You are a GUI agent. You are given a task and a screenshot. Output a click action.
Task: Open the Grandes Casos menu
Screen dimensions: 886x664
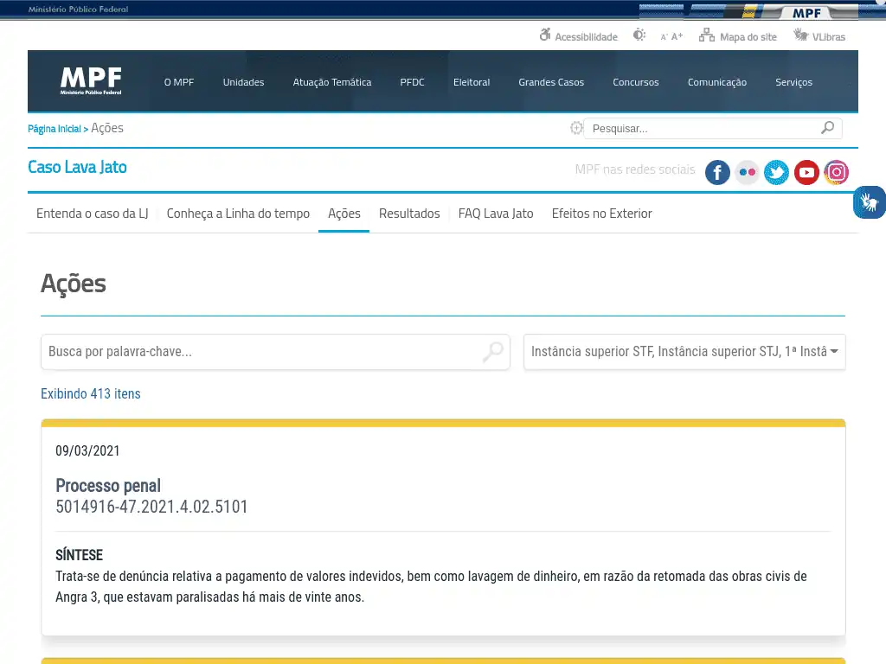(551, 82)
